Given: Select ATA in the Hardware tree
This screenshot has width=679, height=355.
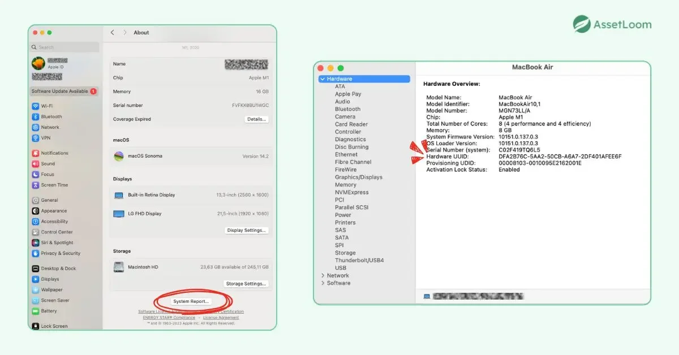Looking at the screenshot, I should click(340, 86).
